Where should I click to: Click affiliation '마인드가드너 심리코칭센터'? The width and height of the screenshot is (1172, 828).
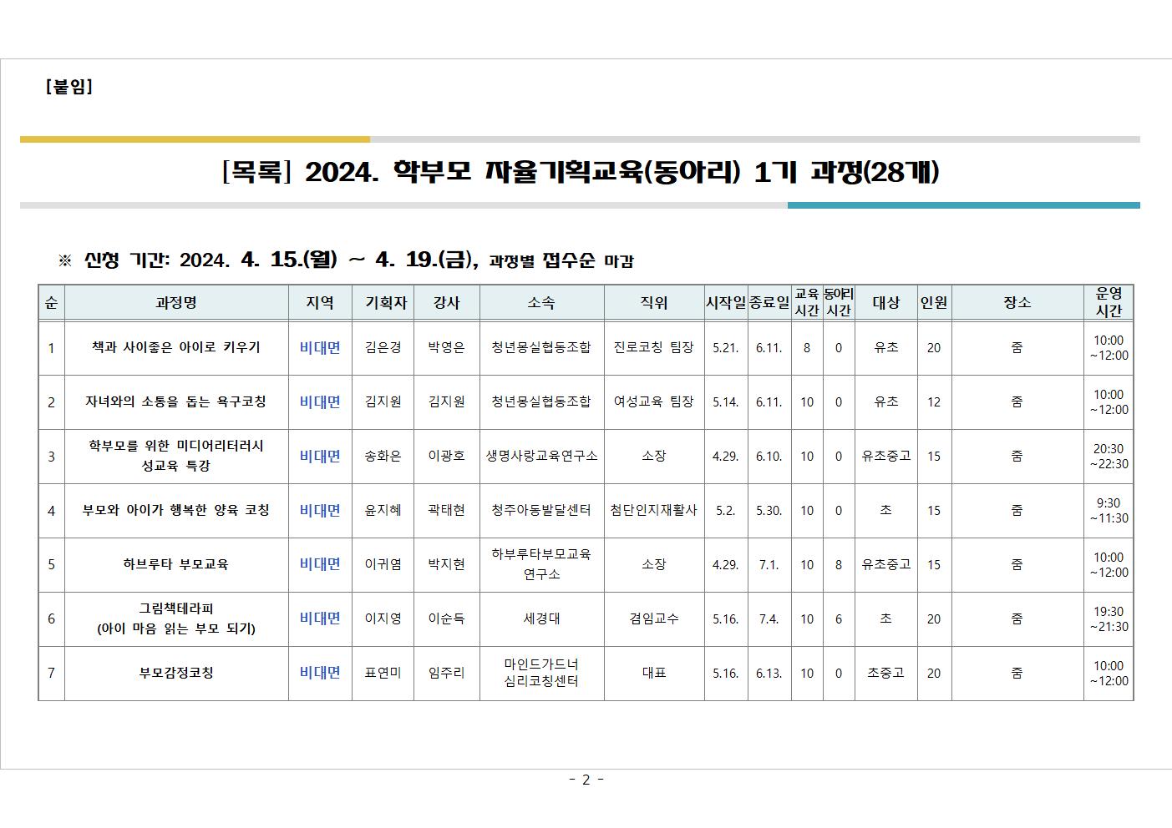tap(541, 673)
